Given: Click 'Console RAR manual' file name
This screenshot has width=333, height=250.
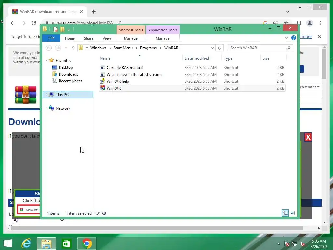Looking at the screenshot, I should (x=125, y=68).
